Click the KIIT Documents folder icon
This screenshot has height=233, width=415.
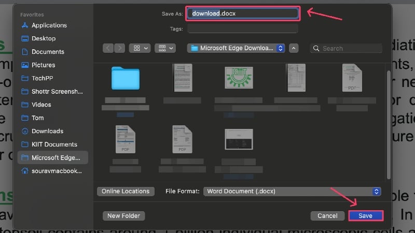coord(25,144)
